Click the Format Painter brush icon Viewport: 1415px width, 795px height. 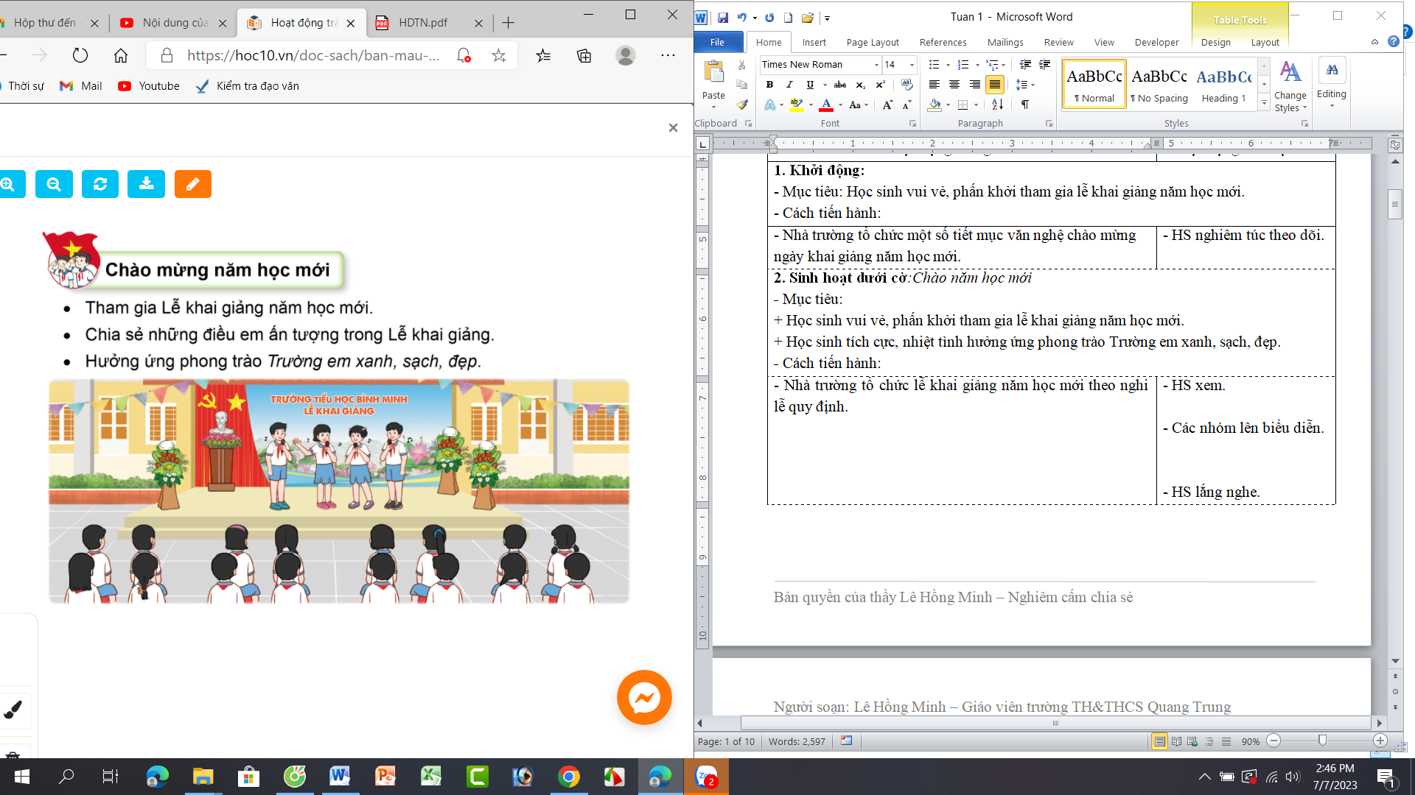coord(742,105)
